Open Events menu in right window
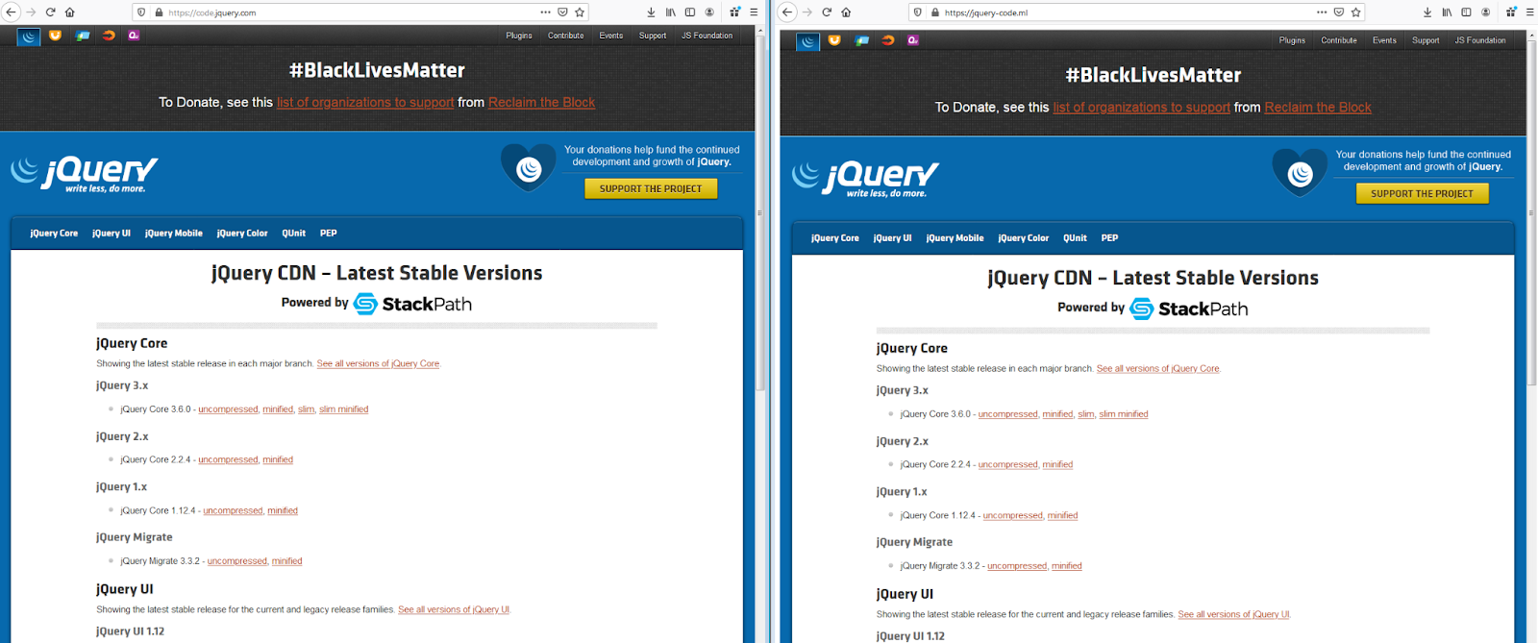 (1384, 40)
